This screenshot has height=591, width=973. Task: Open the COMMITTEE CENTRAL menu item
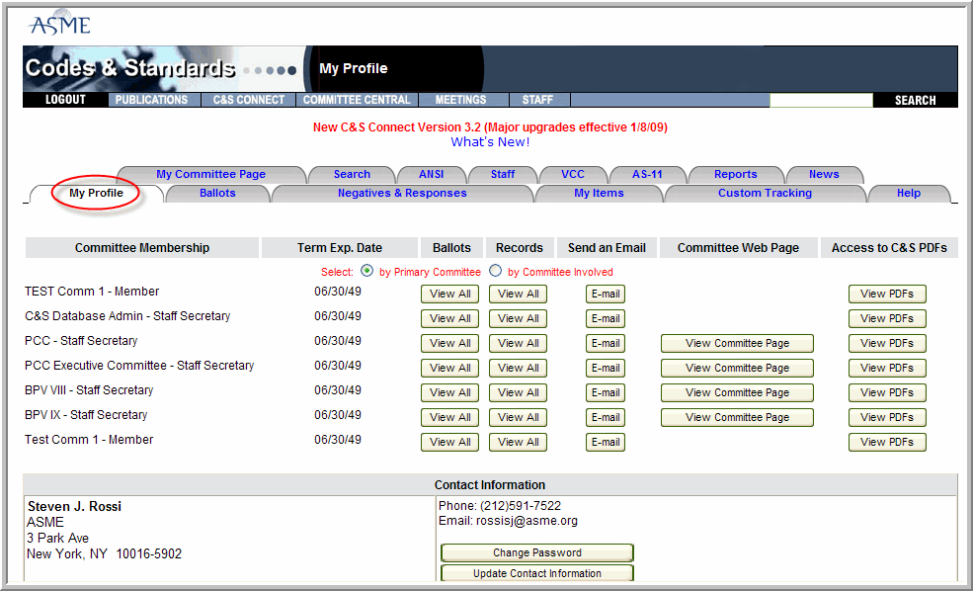click(357, 100)
